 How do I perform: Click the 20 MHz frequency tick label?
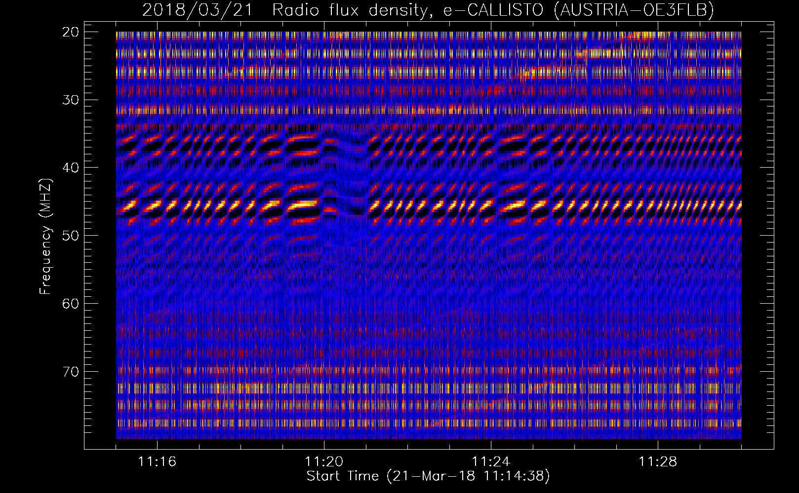pos(71,32)
